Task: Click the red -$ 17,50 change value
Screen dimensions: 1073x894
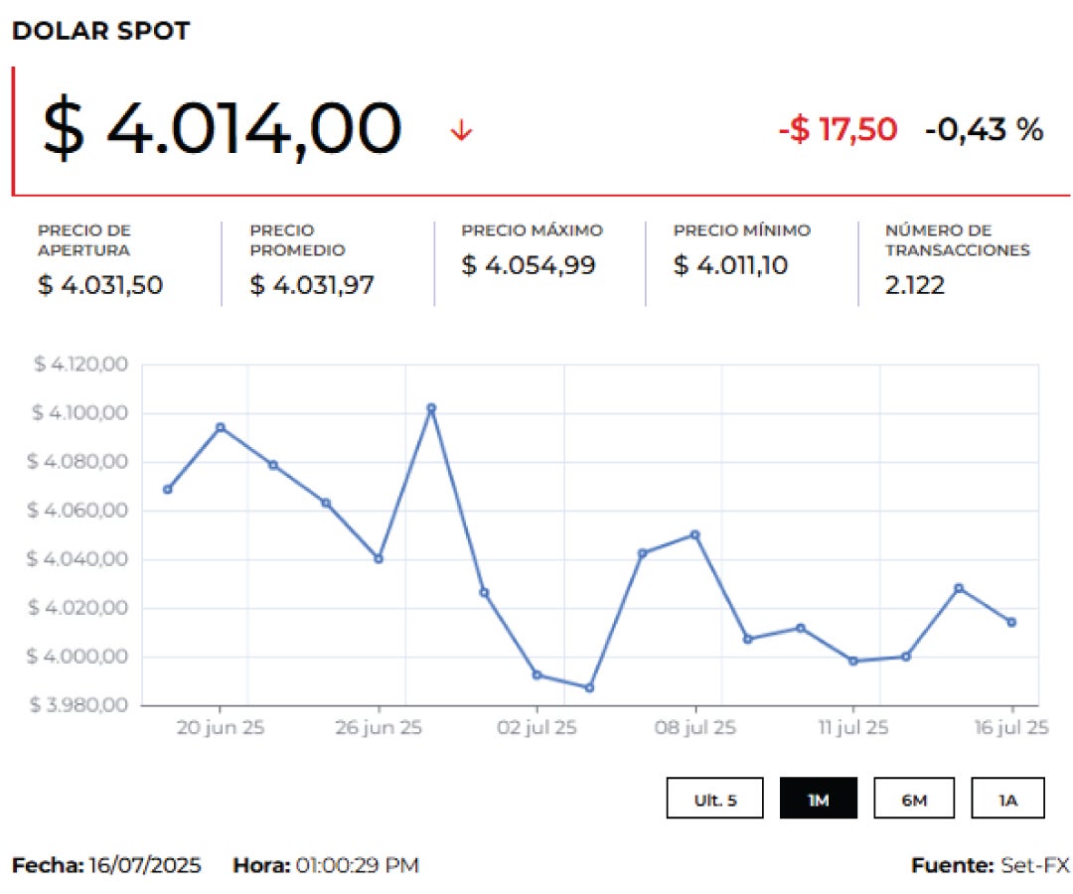Action: click(x=838, y=129)
